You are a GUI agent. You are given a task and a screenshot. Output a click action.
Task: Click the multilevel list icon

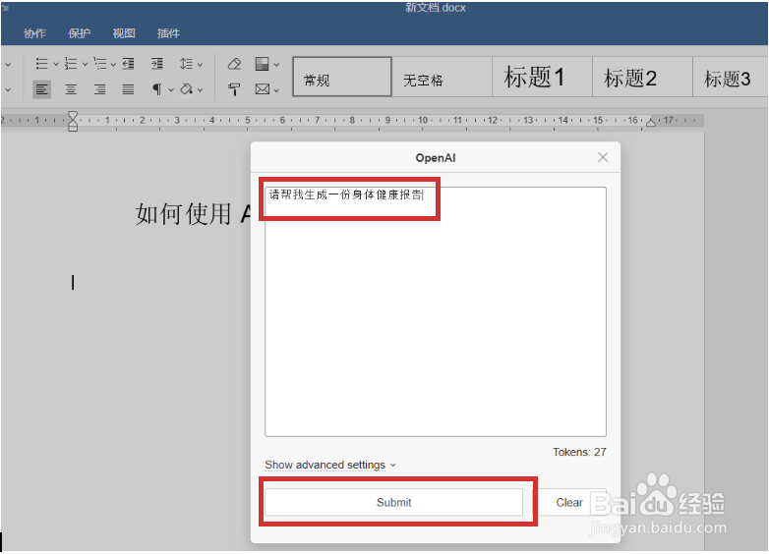pyautogui.click(x=100, y=64)
